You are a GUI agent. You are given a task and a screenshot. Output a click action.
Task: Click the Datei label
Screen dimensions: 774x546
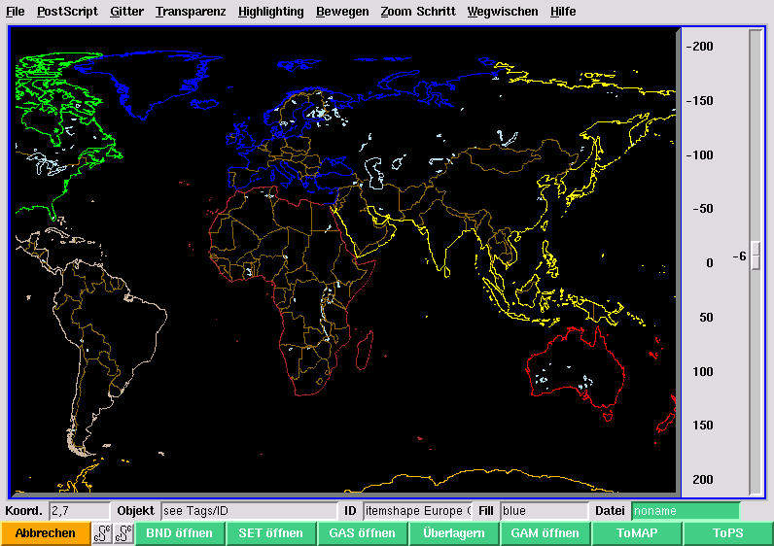click(x=610, y=511)
